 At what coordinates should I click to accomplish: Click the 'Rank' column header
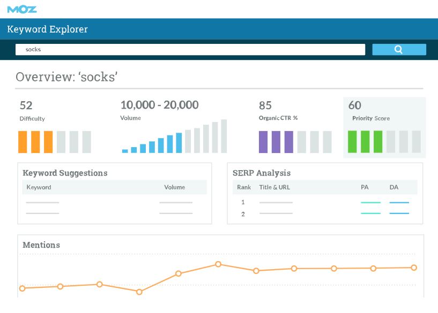[x=244, y=187]
